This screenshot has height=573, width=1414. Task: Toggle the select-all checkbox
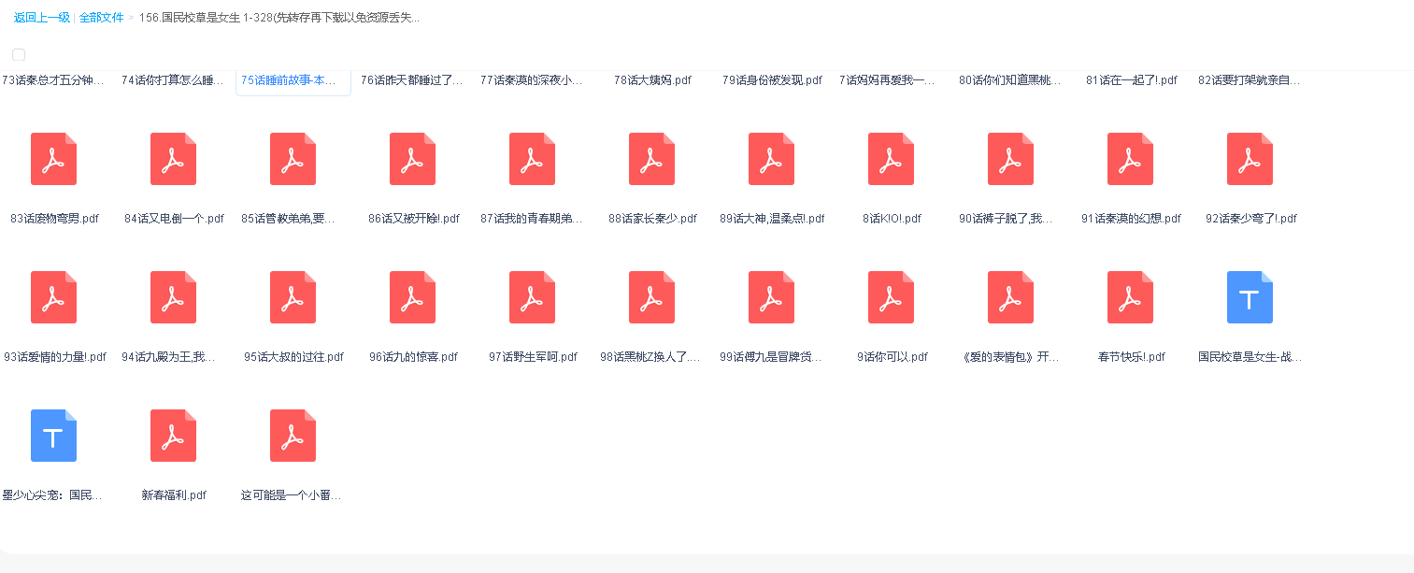coord(19,55)
